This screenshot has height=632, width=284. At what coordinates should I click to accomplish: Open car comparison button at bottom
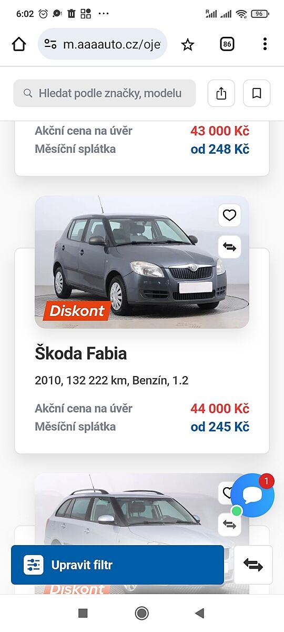253,565
